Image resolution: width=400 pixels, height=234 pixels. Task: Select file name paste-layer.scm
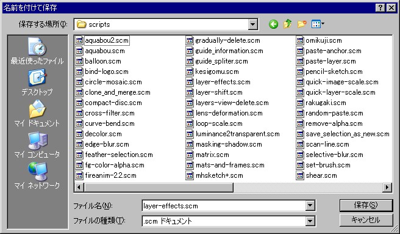[x=330, y=61]
